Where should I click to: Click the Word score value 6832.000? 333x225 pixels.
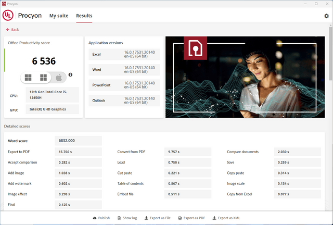pyautogui.click(x=78, y=141)
